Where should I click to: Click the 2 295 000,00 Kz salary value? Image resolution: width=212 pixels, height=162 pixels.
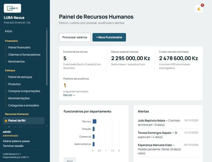(131, 58)
